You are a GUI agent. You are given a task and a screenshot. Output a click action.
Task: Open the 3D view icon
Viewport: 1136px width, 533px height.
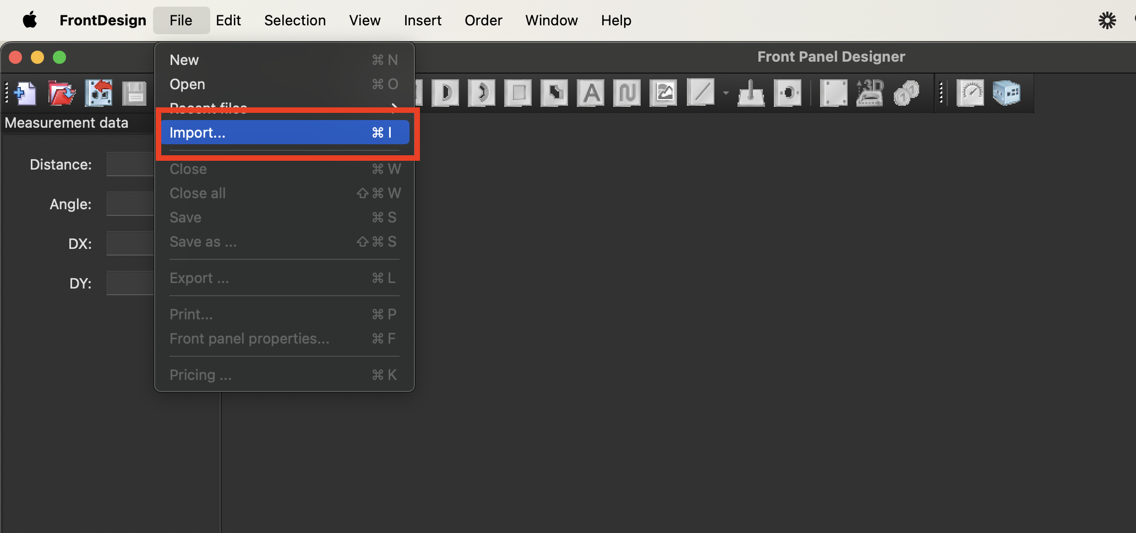870,93
